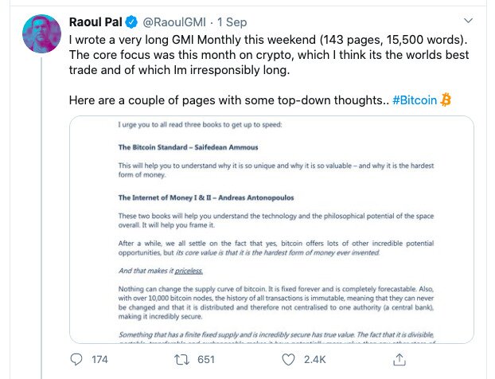Click The Internet of Money heading in image
The width and height of the screenshot is (495, 379).
[206, 197]
